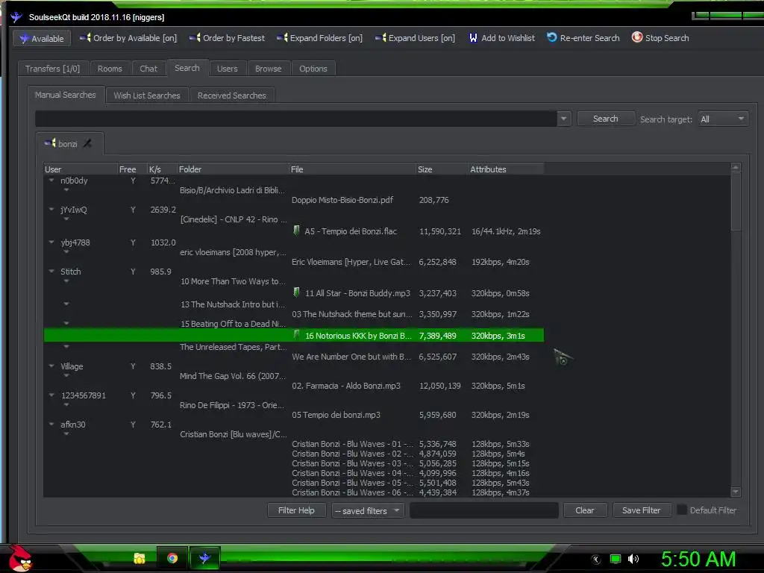The width and height of the screenshot is (764, 573).
Task: Open the Angry Bird start button
Action: [20, 558]
